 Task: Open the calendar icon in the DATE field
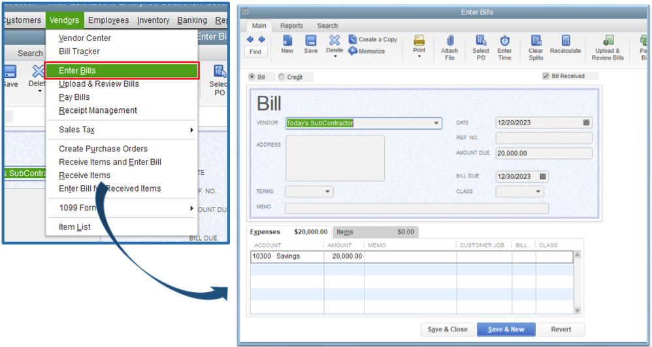(x=586, y=123)
